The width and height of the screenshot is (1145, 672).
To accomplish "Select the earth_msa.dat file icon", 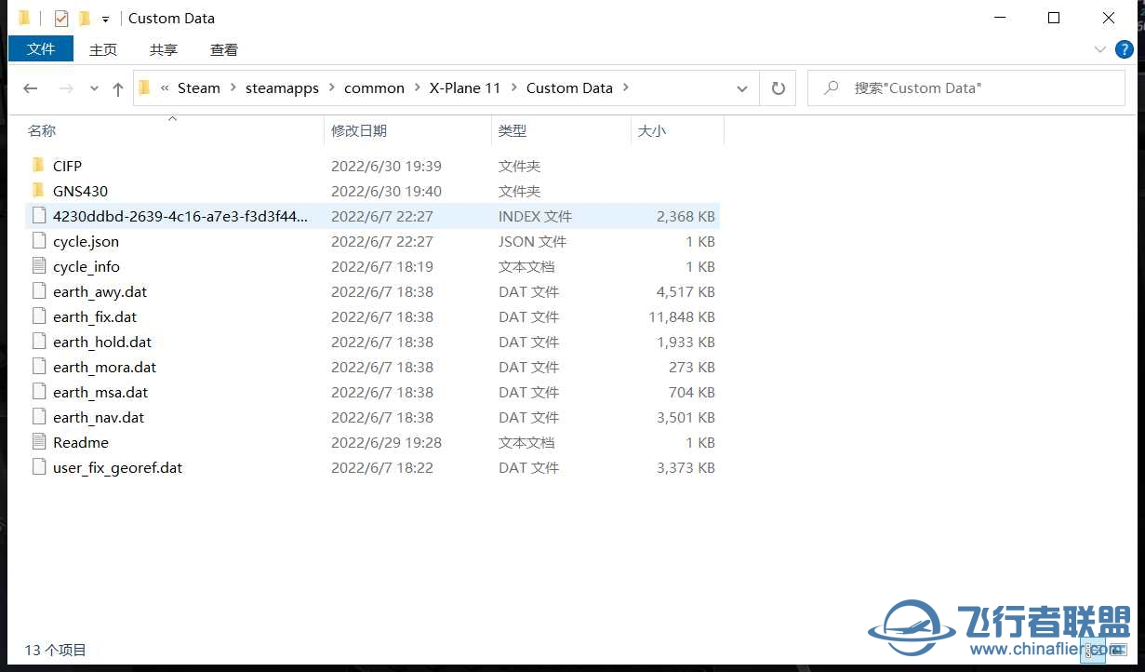I will pyautogui.click(x=38, y=392).
